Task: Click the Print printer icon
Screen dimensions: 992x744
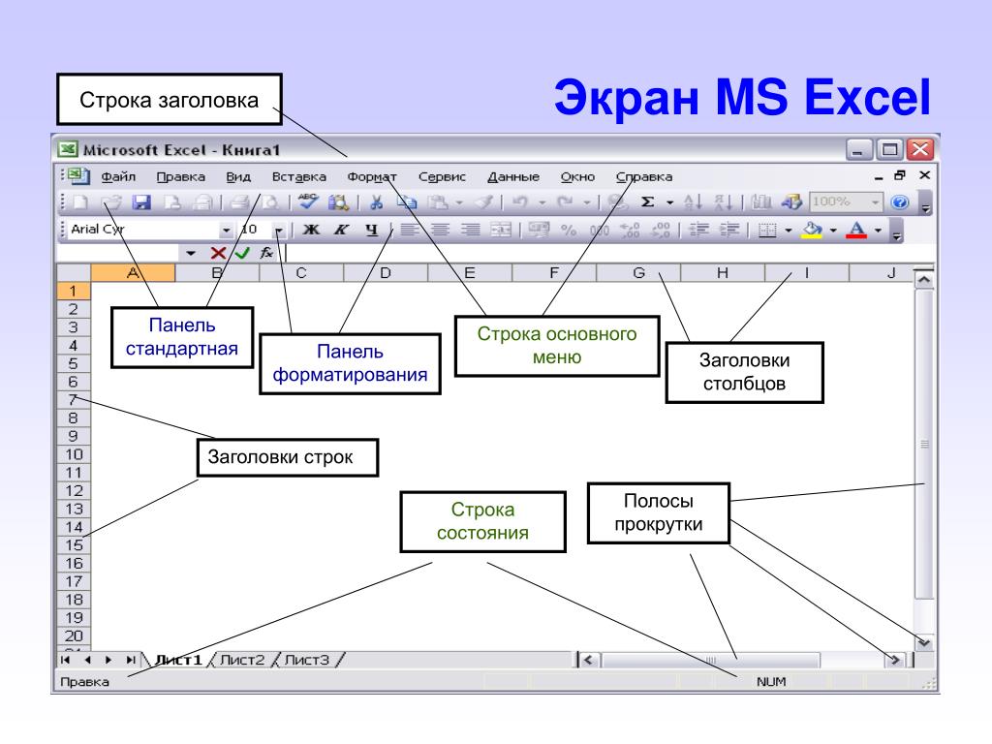Action: 240,202
